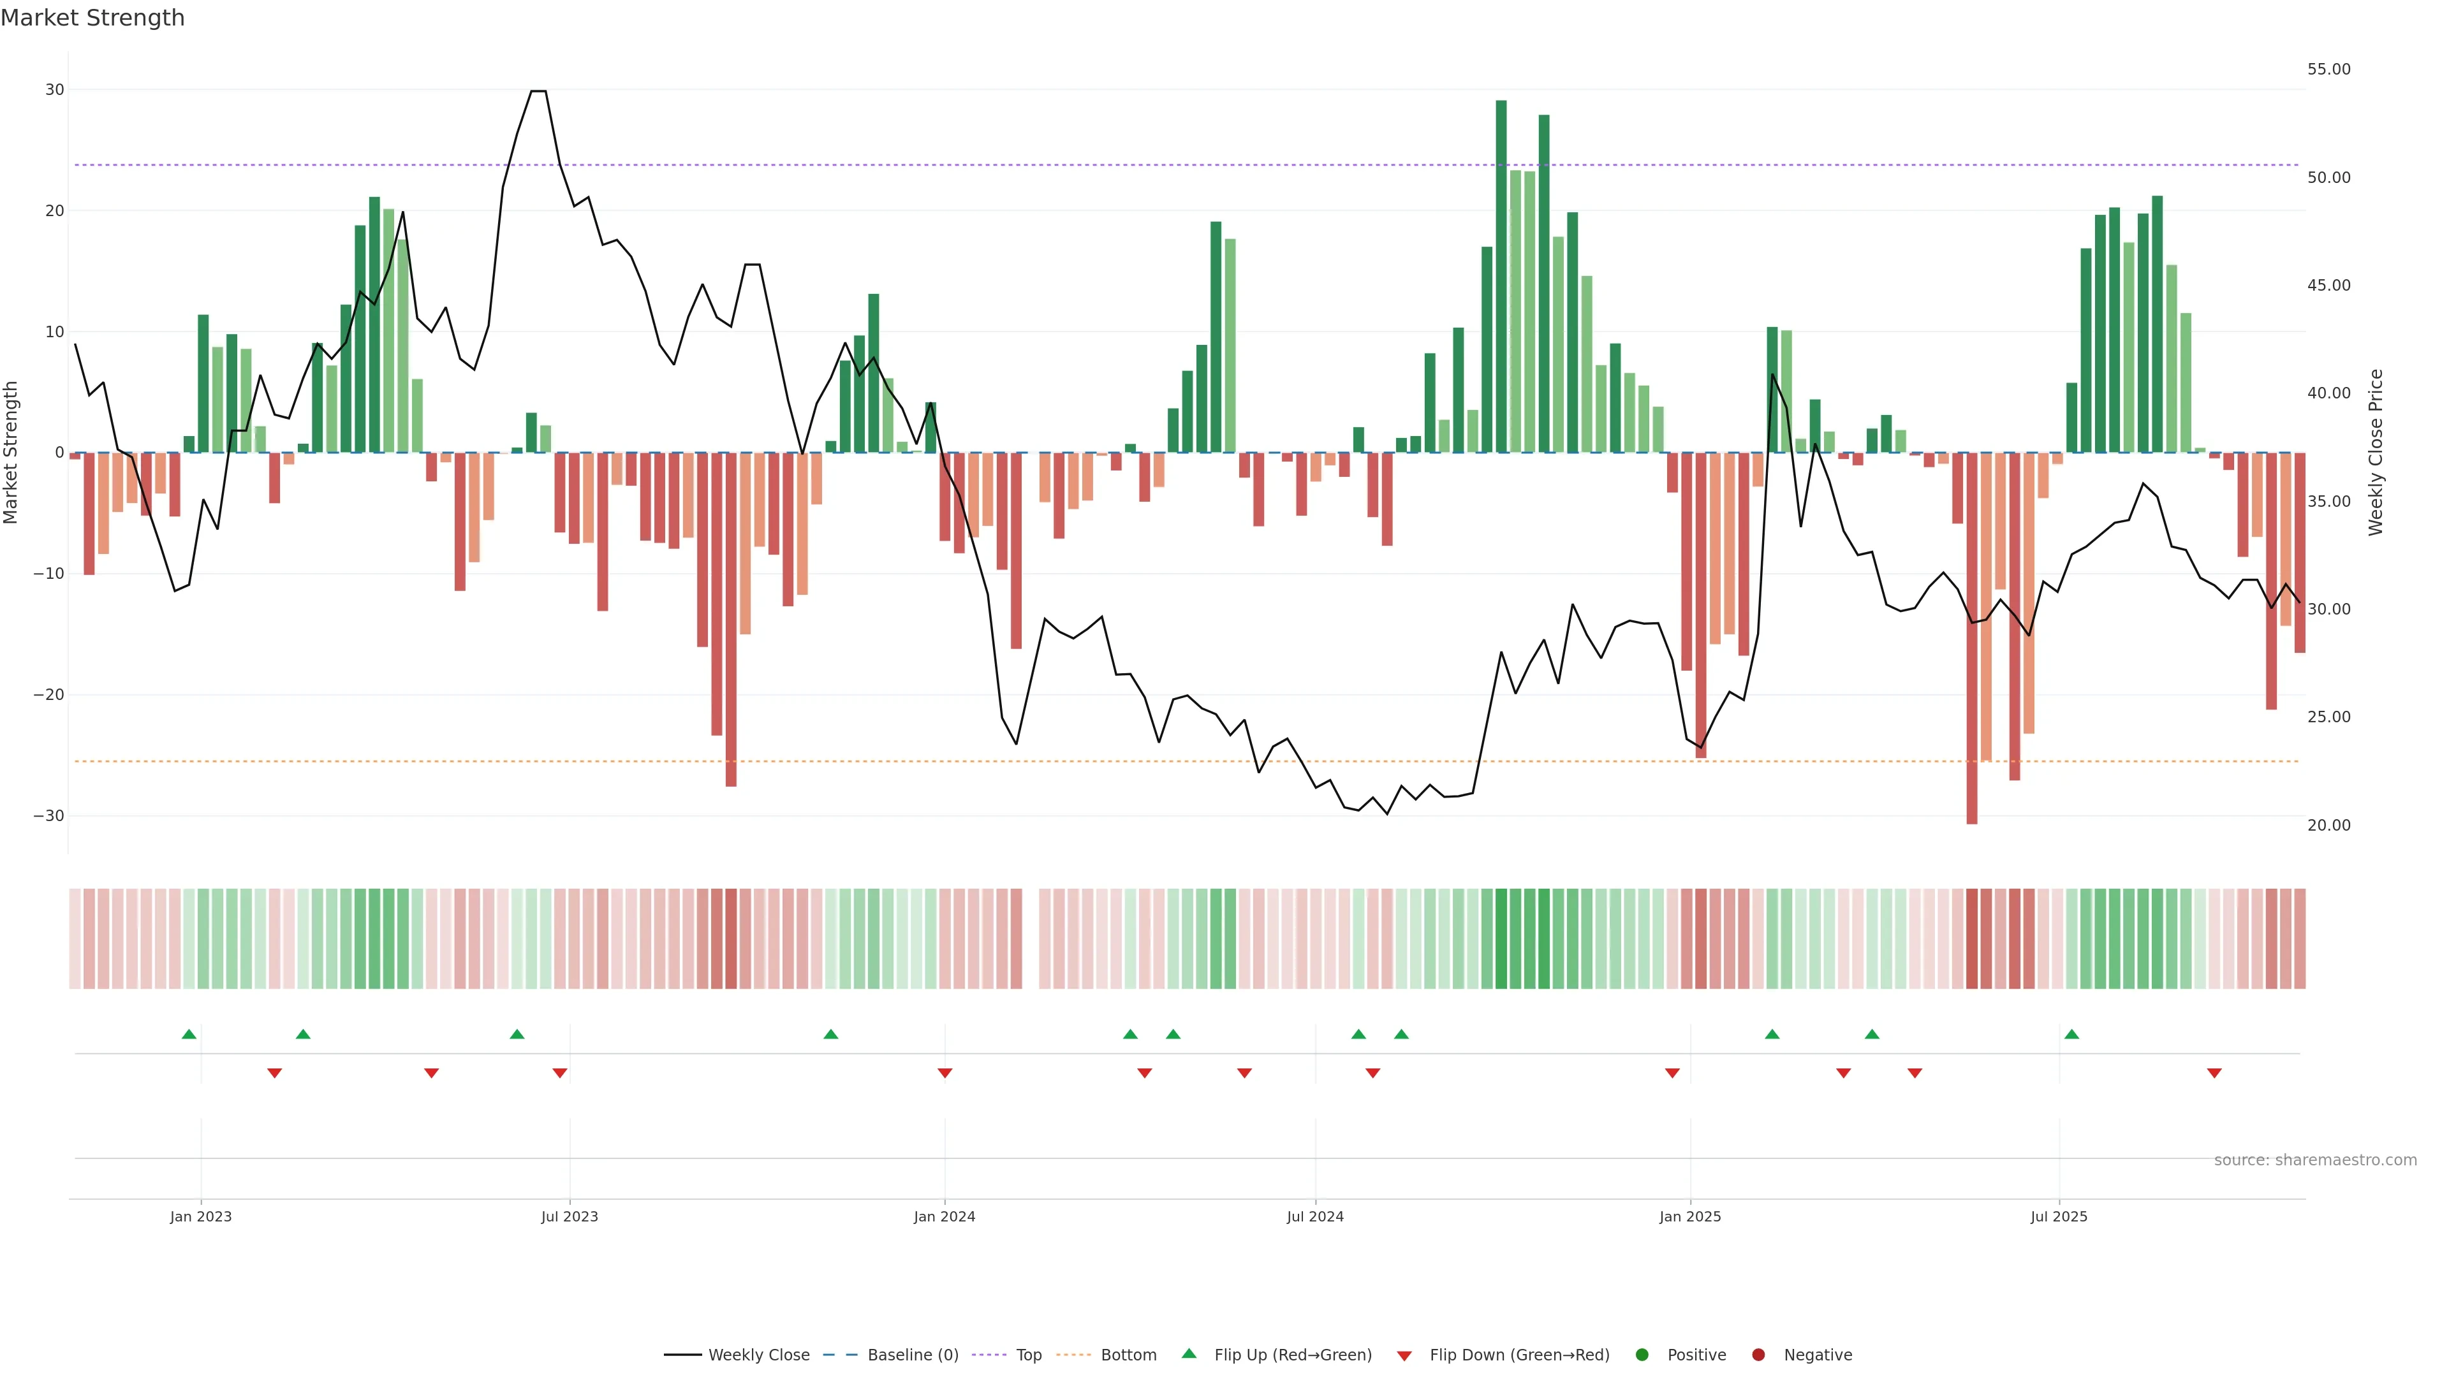2449x1377 pixels.
Task: Click the Flip Up green triangle legend icon
Action: (1188, 1353)
